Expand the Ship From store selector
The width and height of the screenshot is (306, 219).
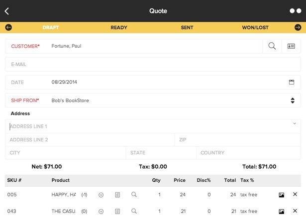click(x=293, y=101)
